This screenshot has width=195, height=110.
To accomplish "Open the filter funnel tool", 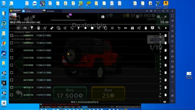I will 32,28.
